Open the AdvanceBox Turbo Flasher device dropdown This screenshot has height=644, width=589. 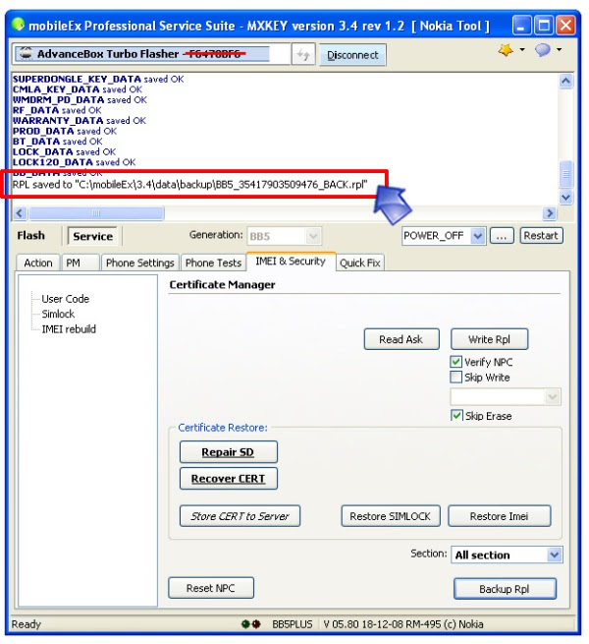click(x=151, y=54)
